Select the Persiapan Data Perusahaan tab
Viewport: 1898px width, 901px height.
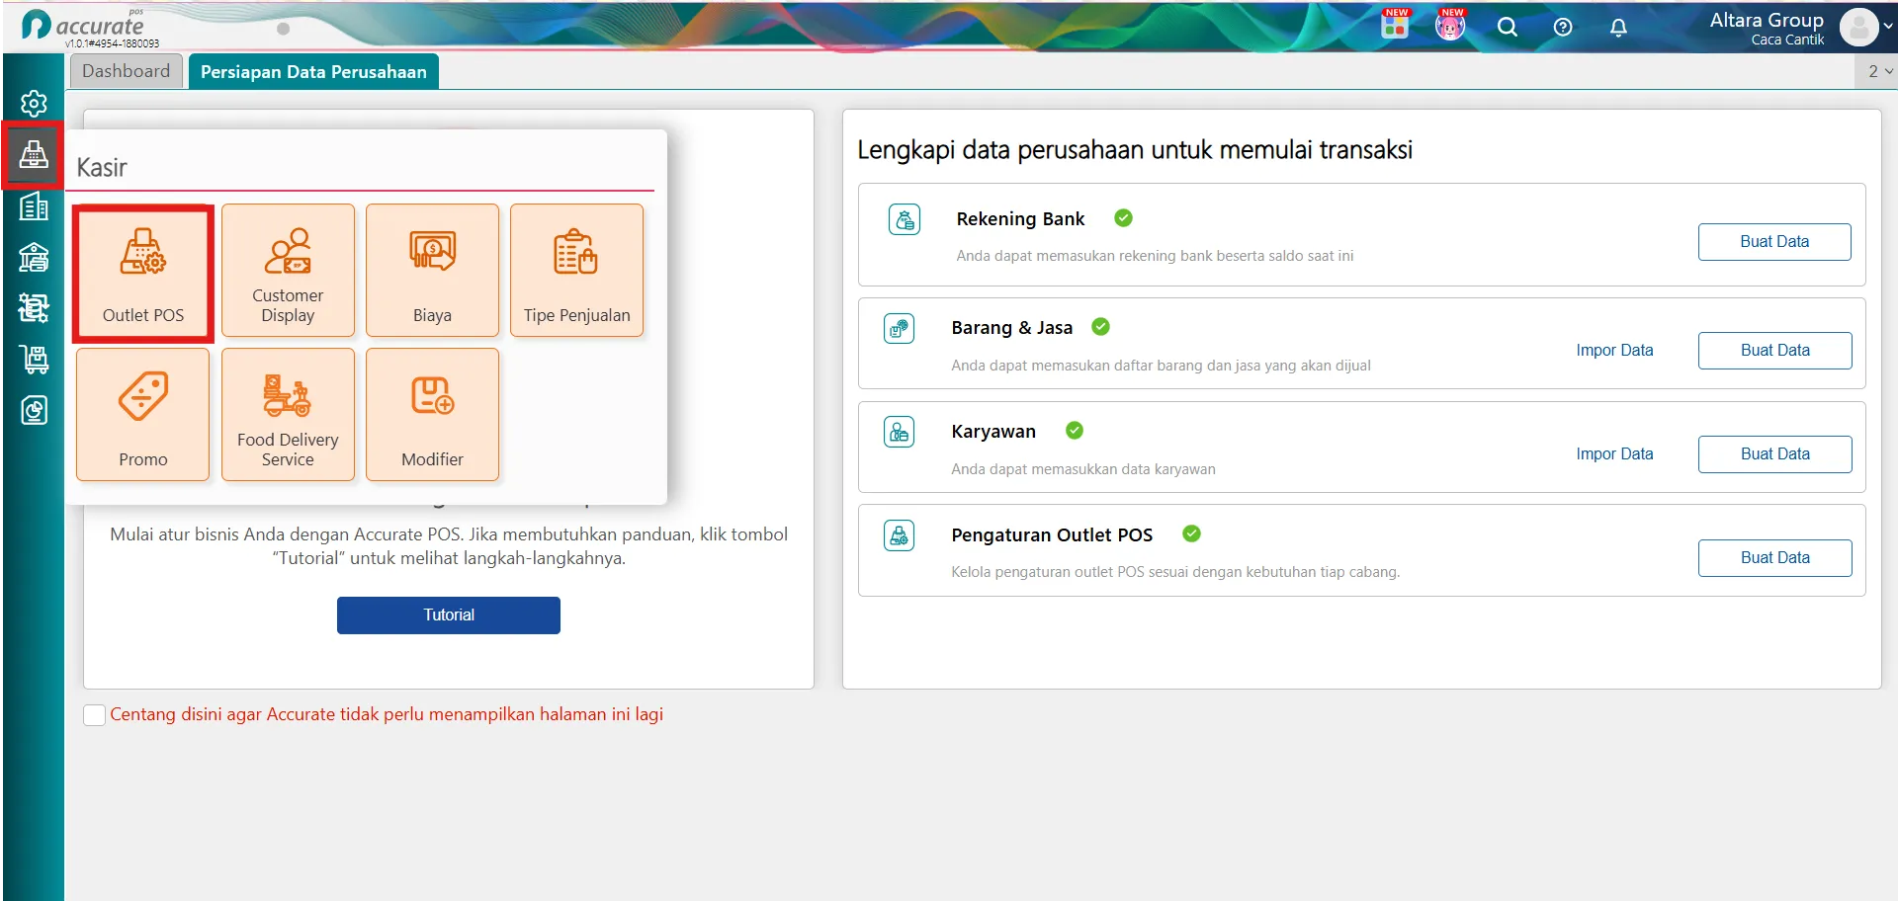[x=313, y=71]
